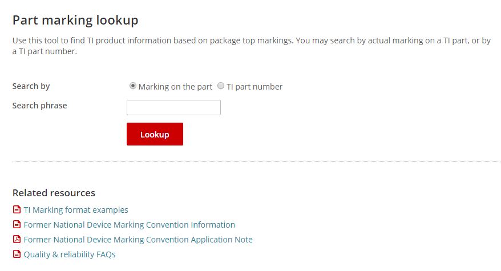Select the 'Marking on the part' radio circle

coord(133,86)
